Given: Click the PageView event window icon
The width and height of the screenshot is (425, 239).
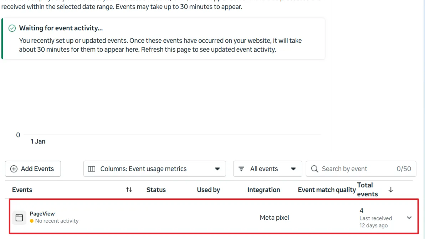Looking at the screenshot, I should pos(19,218).
